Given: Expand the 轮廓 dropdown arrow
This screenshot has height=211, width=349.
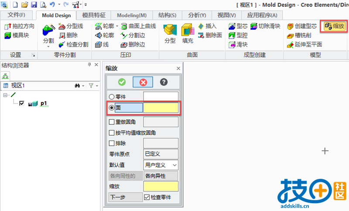Looking at the screenshot, I should (117, 26).
